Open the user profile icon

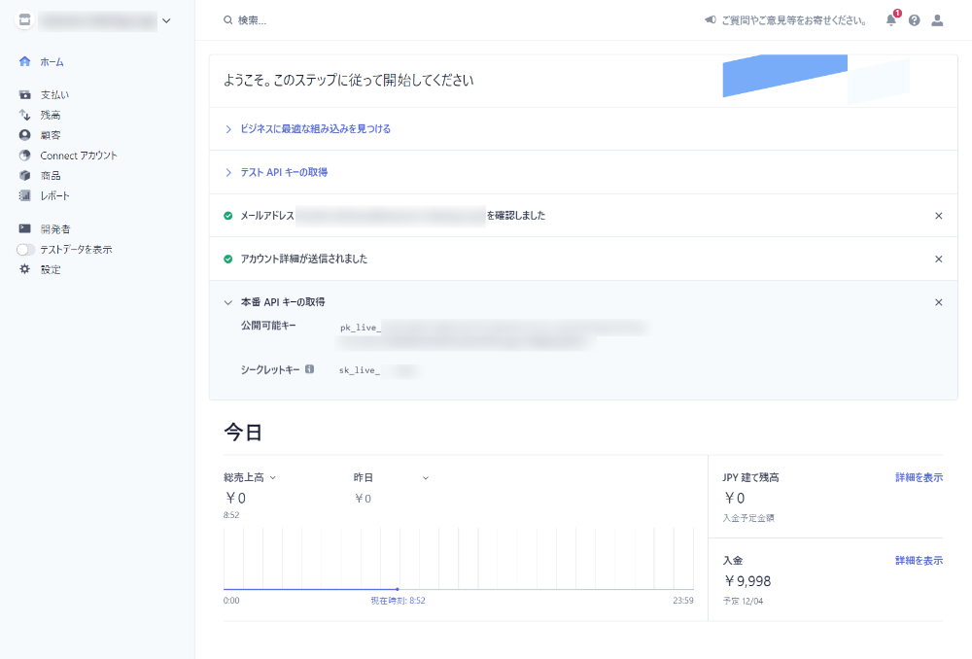[x=937, y=20]
